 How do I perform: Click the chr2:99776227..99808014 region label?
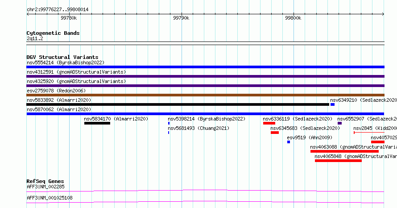click(x=58, y=10)
